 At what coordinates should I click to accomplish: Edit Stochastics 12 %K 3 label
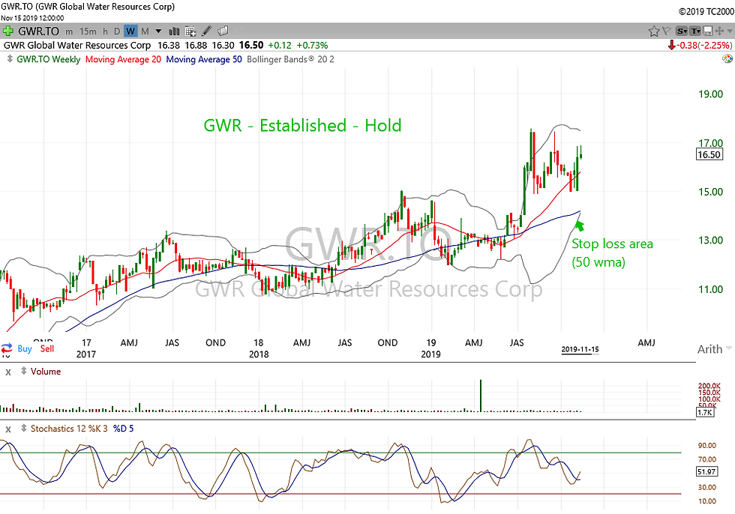[x=69, y=429]
